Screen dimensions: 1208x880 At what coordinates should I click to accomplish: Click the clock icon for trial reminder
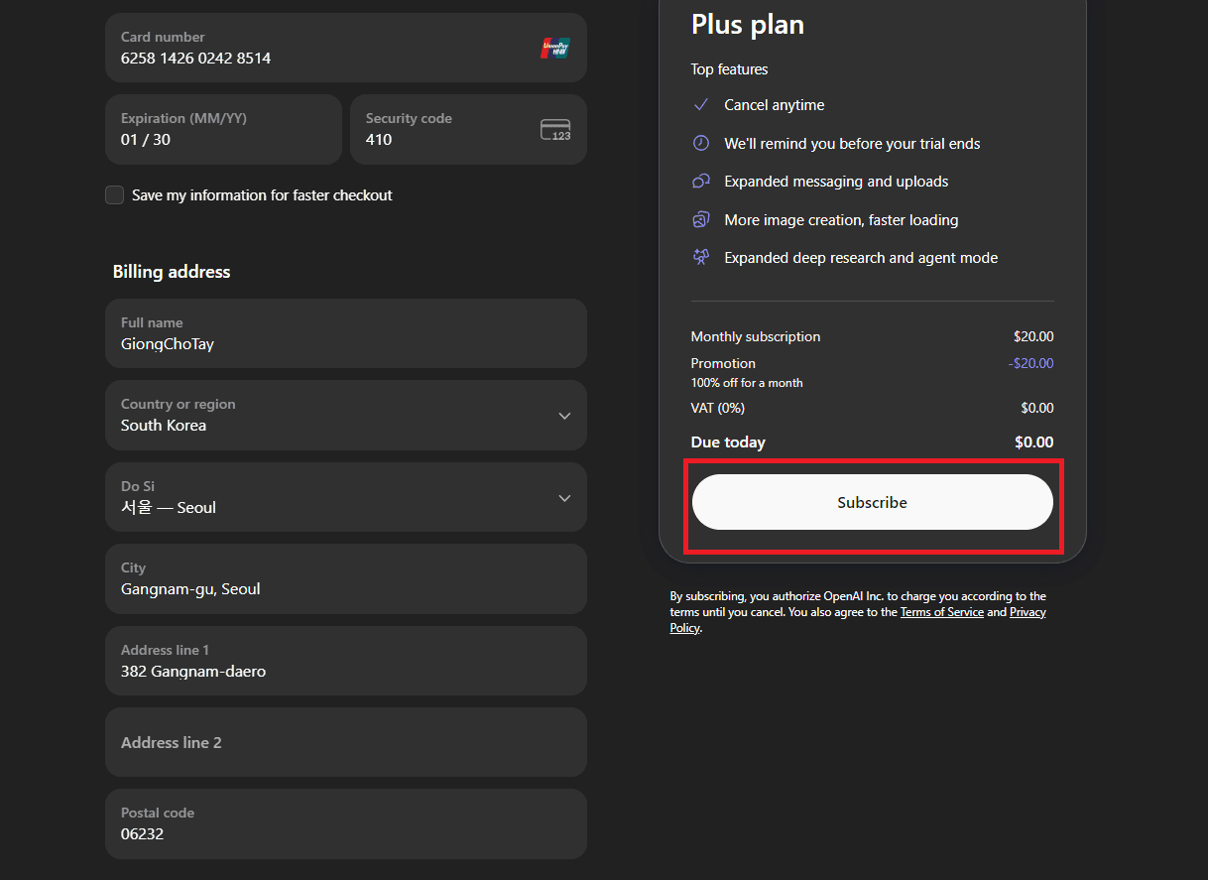[701, 143]
